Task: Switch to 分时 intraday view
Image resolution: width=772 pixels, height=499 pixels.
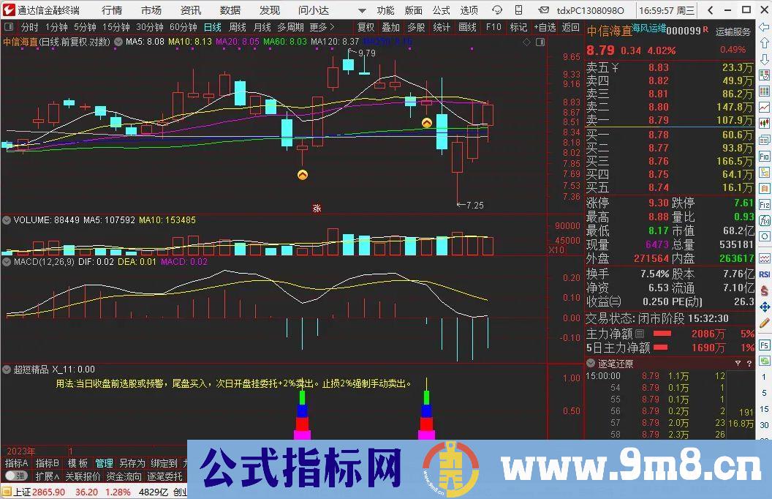Action: 29,27
